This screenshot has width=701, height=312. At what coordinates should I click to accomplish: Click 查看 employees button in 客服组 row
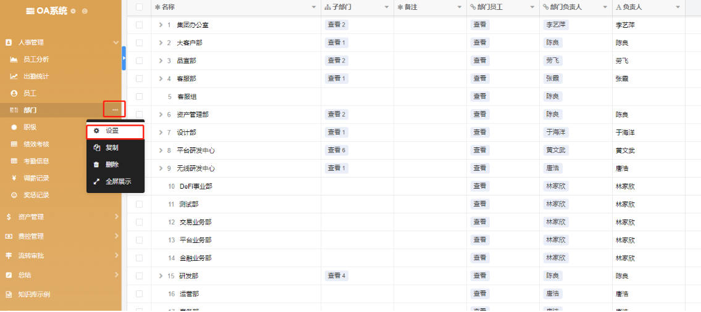[x=480, y=96]
